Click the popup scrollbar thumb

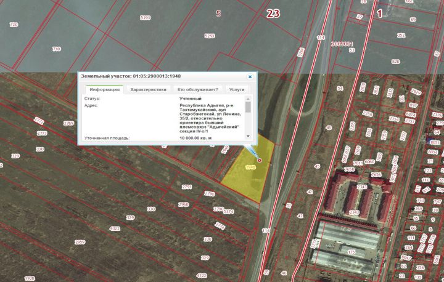point(248,107)
